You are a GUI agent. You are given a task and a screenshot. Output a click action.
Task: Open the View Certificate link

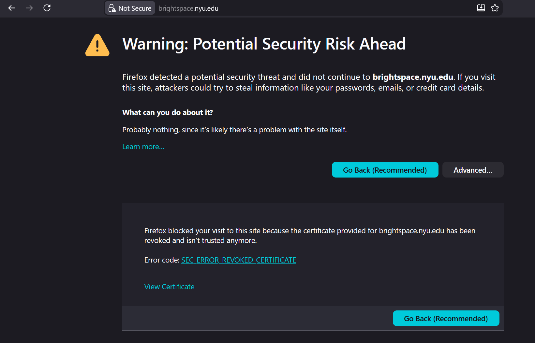(169, 287)
